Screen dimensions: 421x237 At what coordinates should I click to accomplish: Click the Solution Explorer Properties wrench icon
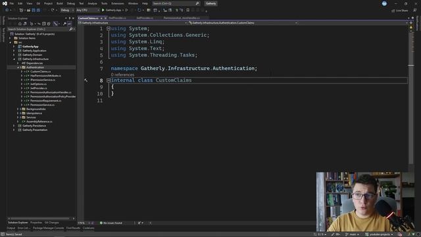click(64, 24)
